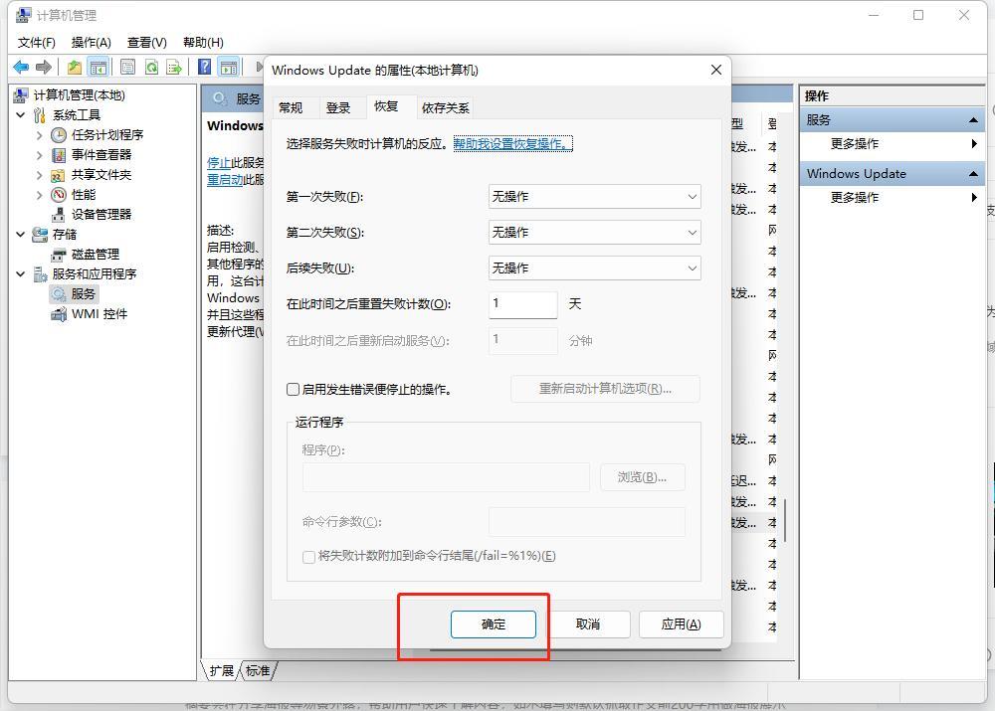This screenshot has height=711, width=995.
Task: Open the 帮助(H) menu
Action: click(203, 43)
